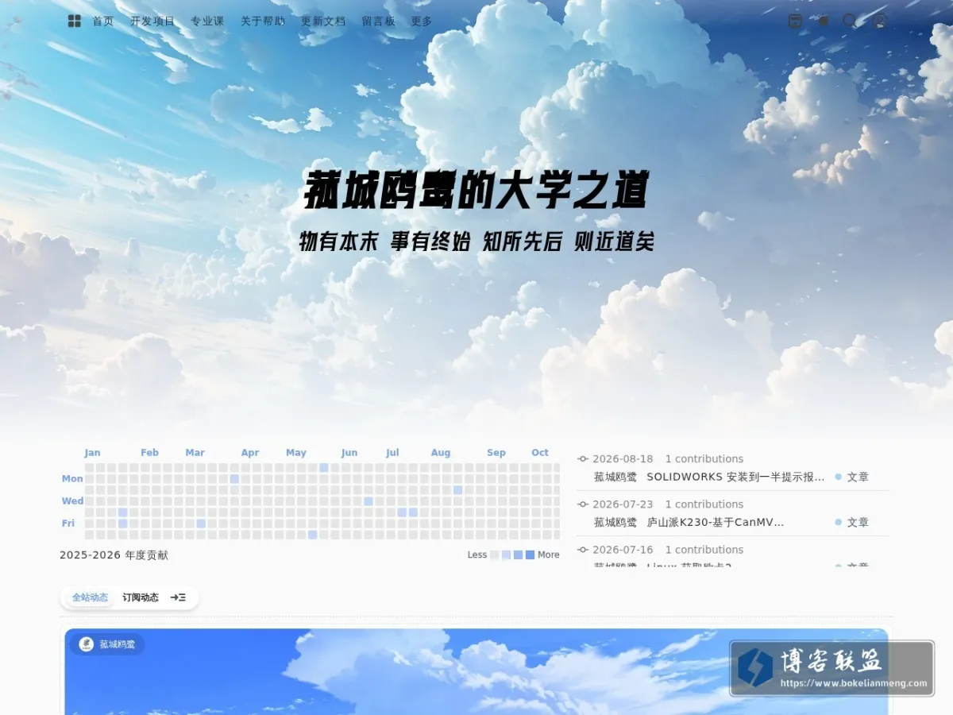Viewport: 953px width, 715px height.
Task: Open the sky banner post thumbnail
Action: coord(476,671)
